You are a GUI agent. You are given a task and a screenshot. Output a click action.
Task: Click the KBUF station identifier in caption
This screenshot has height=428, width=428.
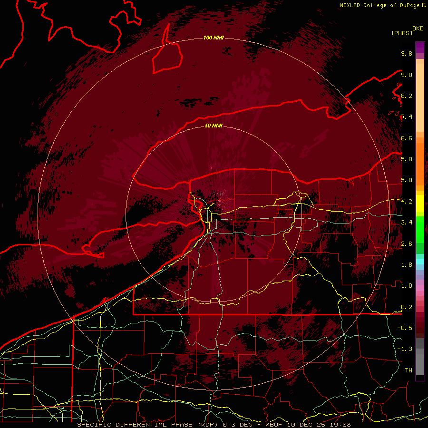274,425
